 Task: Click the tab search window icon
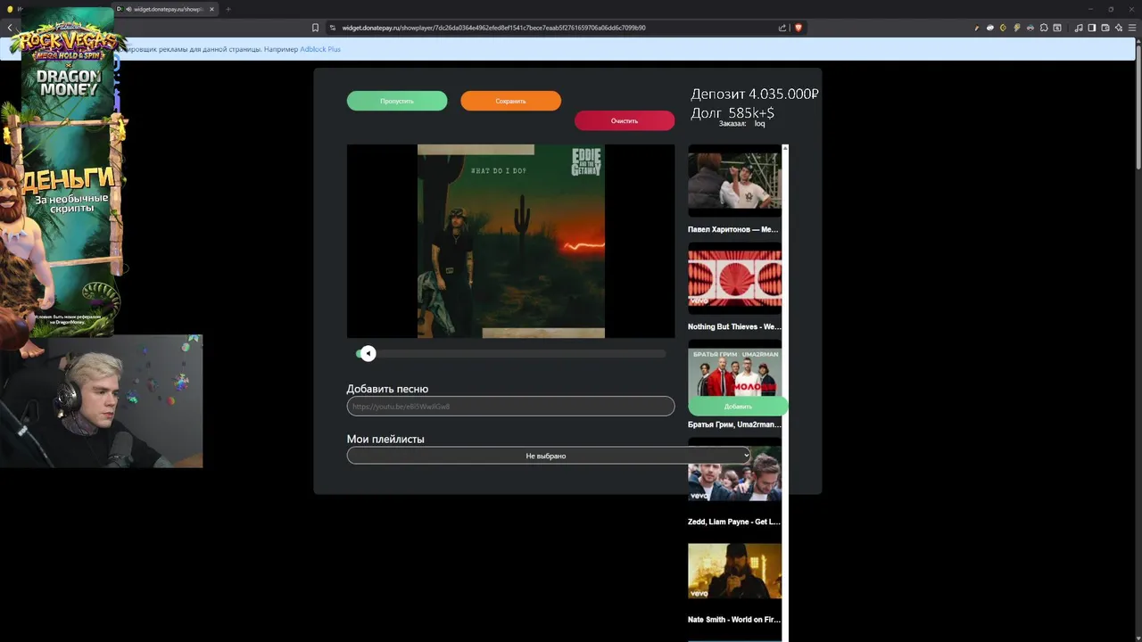click(1057, 28)
